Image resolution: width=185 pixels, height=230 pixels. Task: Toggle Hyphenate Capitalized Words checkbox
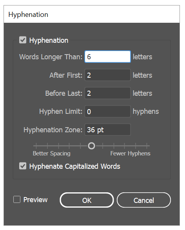(x=23, y=166)
